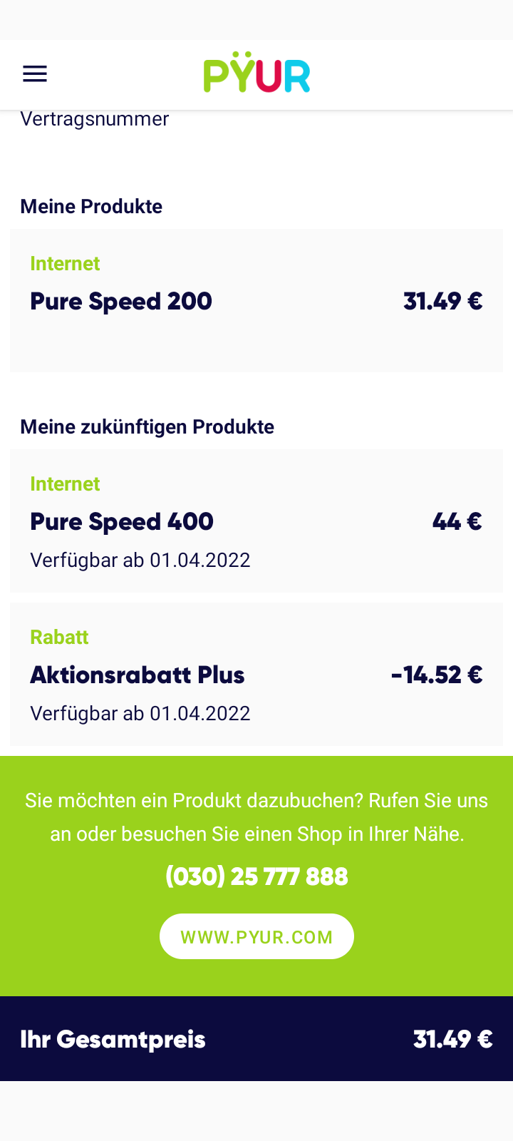Call the (030) 25 777 888 number
The width and height of the screenshot is (513, 1141).
tap(256, 876)
